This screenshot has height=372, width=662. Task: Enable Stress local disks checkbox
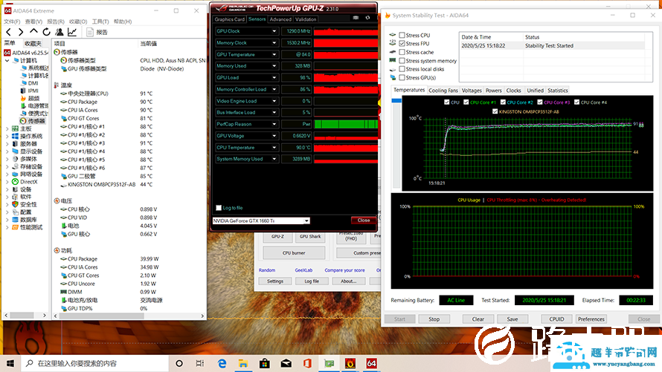(x=402, y=69)
